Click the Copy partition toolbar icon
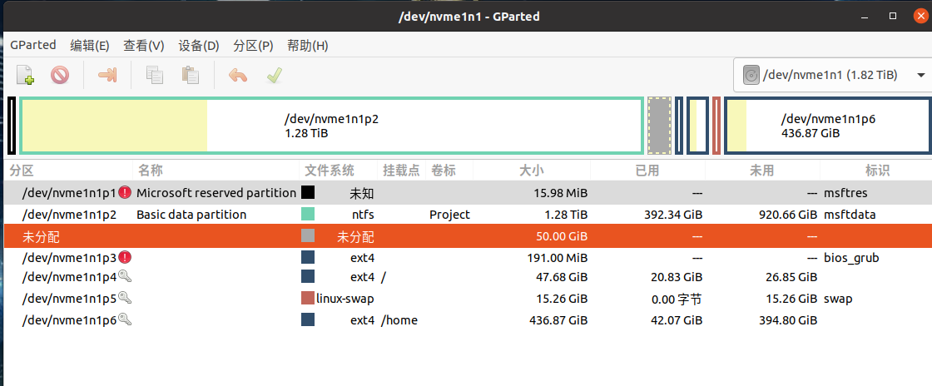 pyautogui.click(x=155, y=76)
